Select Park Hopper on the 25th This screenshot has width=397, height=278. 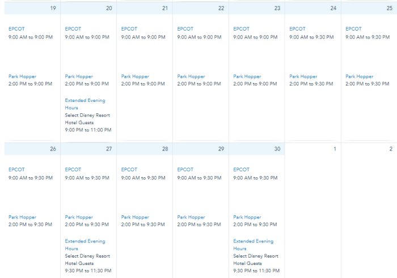360,76
